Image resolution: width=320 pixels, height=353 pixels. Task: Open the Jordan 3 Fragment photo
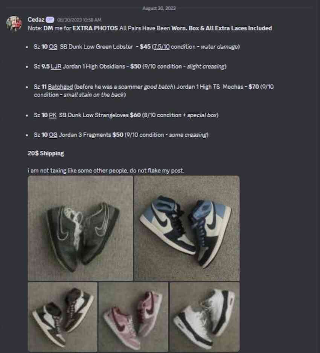tap(204, 317)
